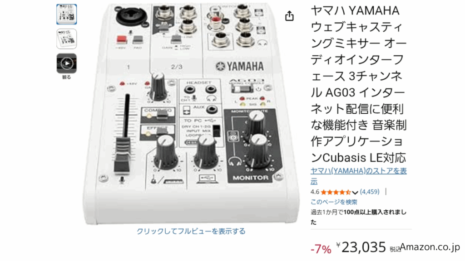
Task: Click the TO PC slide switch in photo
Action: click(x=217, y=130)
